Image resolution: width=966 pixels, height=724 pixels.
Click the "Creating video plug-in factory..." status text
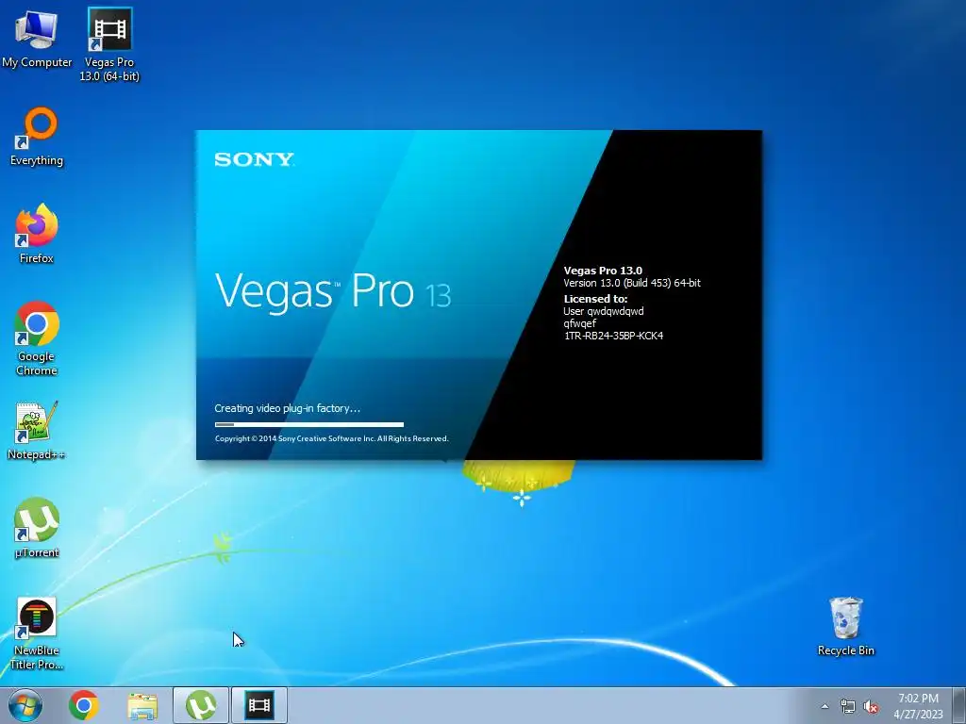tap(287, 408)
